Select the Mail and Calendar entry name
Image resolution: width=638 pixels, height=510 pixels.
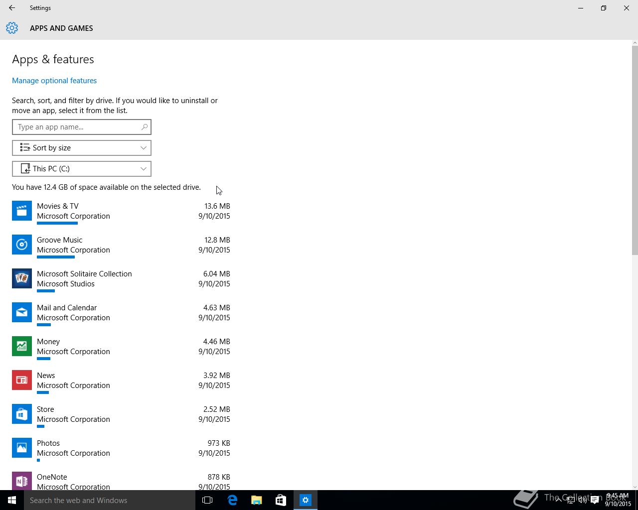pos(67,308)
